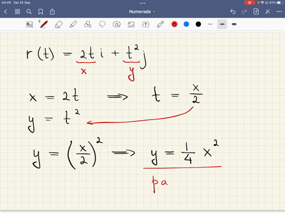Open the Elements sticker tool

click(116, 24)
